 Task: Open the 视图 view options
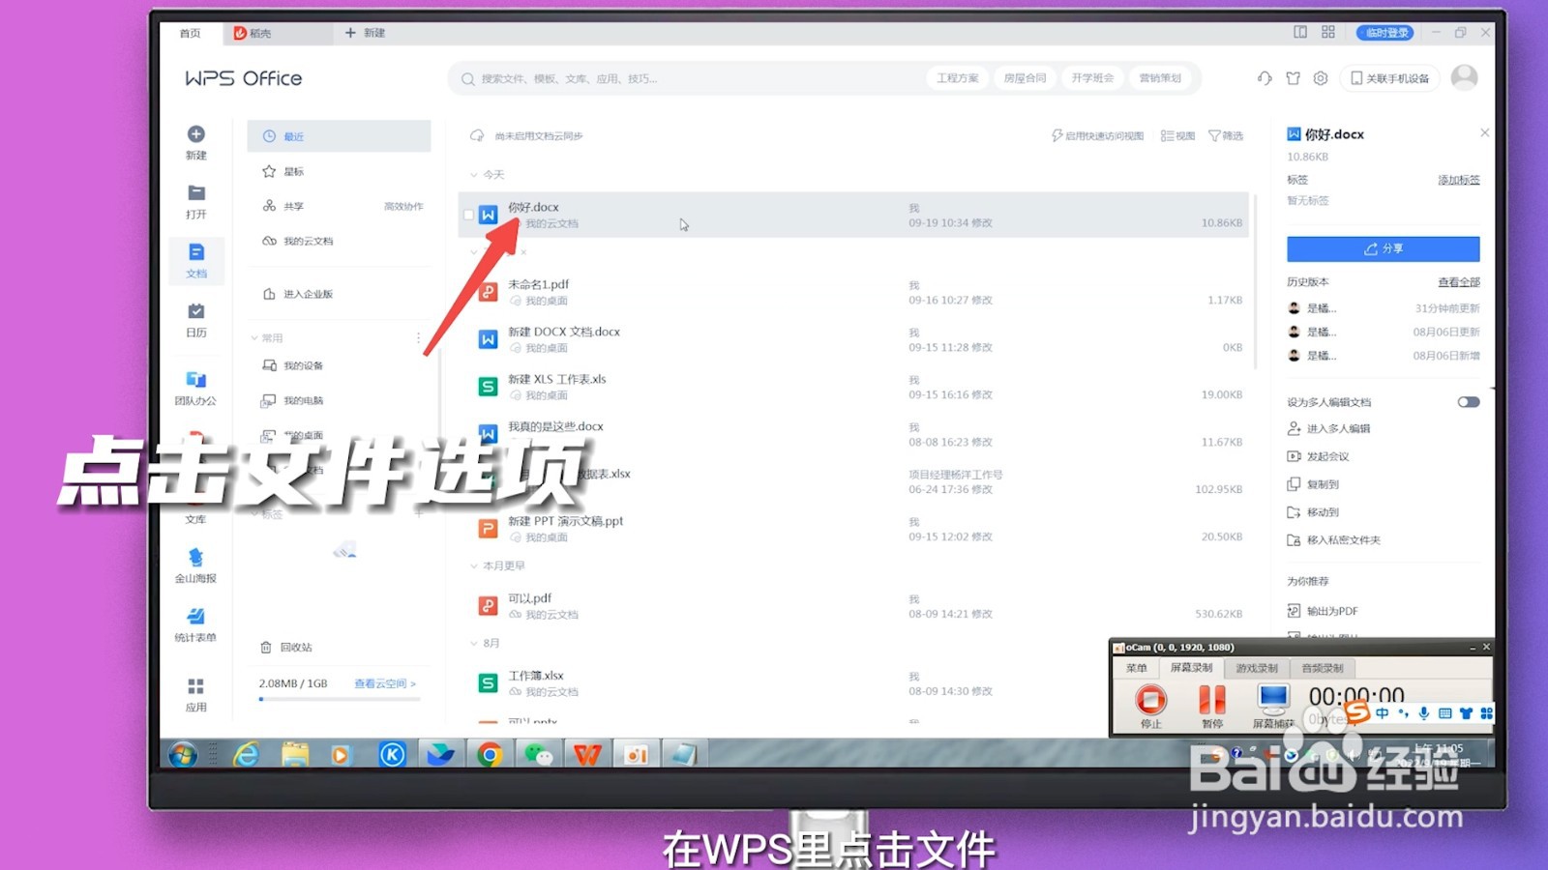(1178, 136)
